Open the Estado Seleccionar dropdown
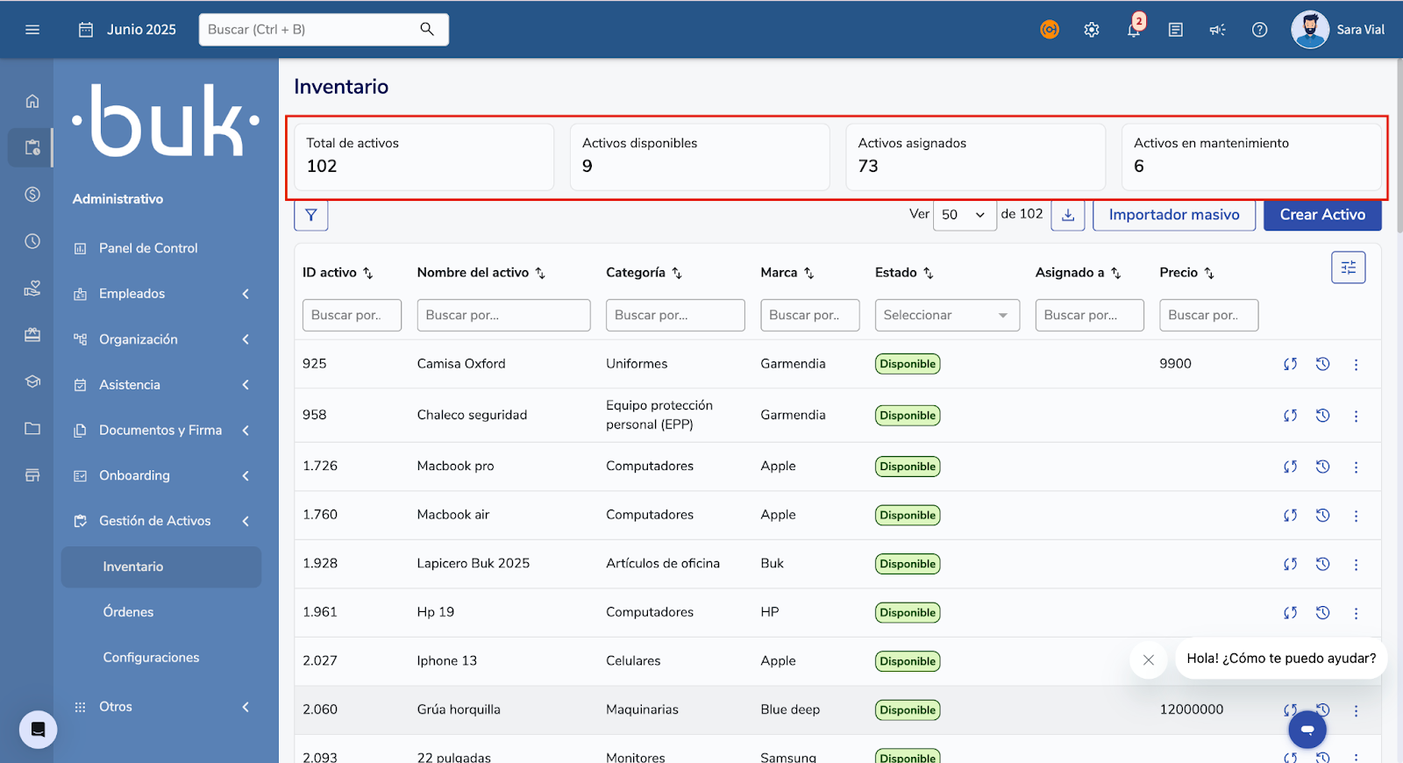The height and width of the screenshot is (763, 1403). [946, 315]
